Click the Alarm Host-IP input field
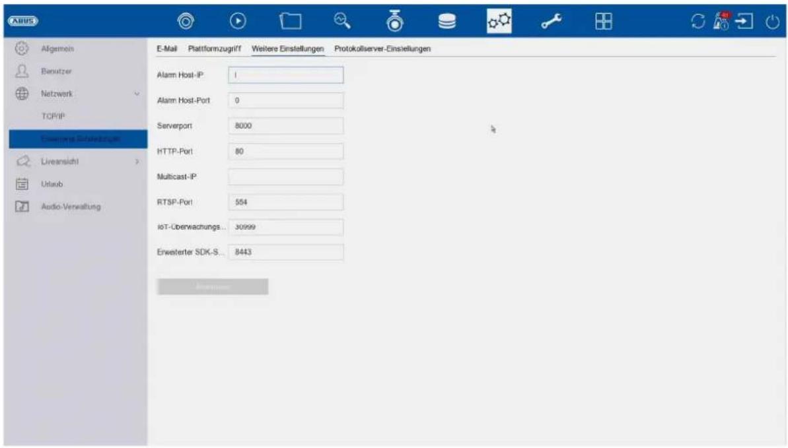The image size is (788, 448). tap(286, 75)
